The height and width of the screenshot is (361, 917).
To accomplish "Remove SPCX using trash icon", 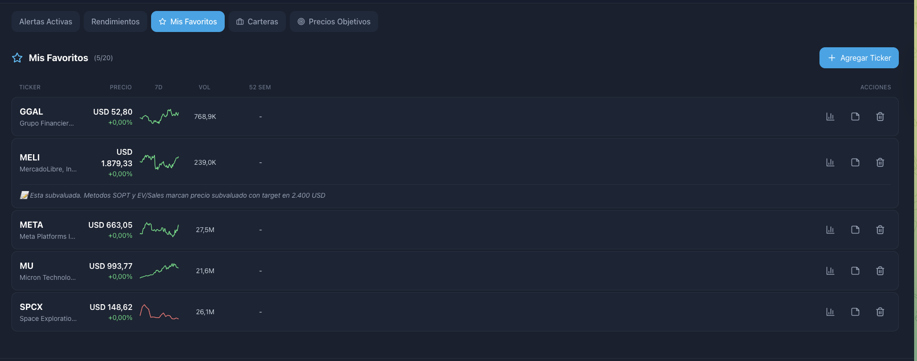I will (880, 312).
